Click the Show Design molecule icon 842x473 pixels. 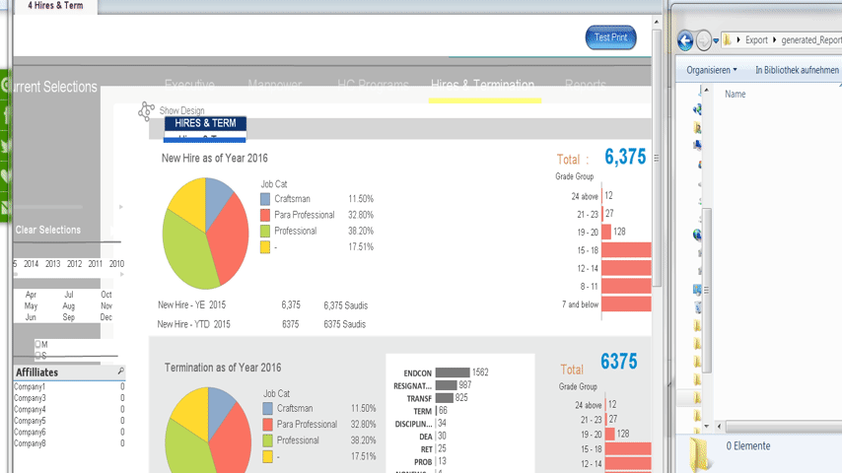click(146, 111)
